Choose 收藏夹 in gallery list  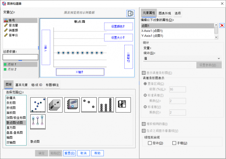(16, 98)
